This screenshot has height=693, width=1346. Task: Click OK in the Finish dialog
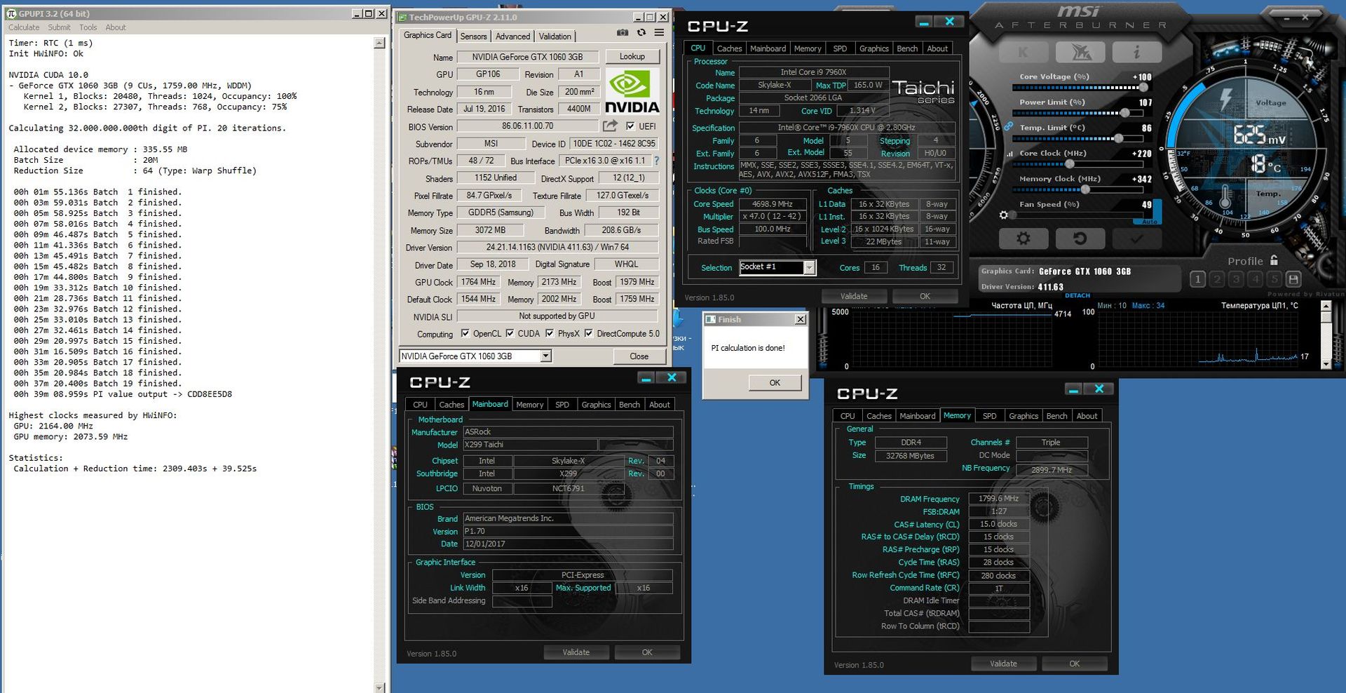point(775,382)
